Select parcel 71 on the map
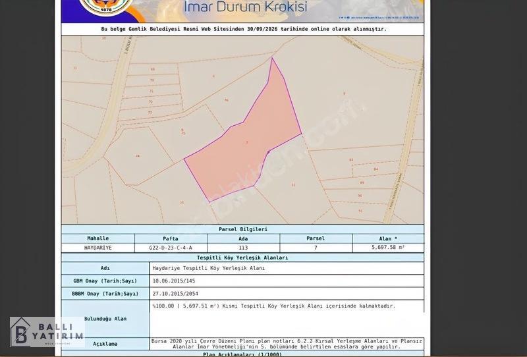527x357 pixels. [152, 91]
